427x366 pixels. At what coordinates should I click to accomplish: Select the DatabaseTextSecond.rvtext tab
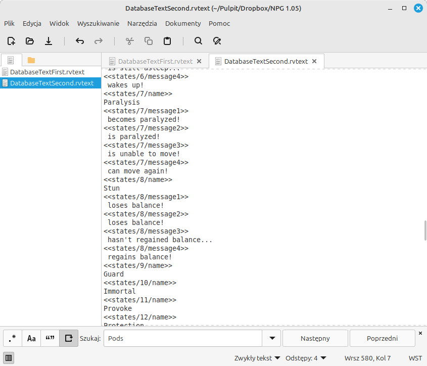point(266,61)
